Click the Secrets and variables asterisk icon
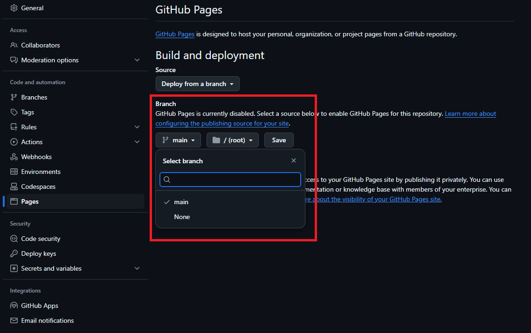This screenshot has width=531, height=333. coord(14,268)
